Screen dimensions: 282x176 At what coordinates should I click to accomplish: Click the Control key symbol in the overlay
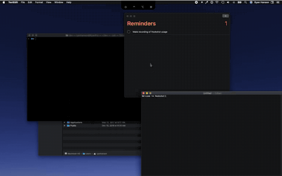click(x=134, y=7)
